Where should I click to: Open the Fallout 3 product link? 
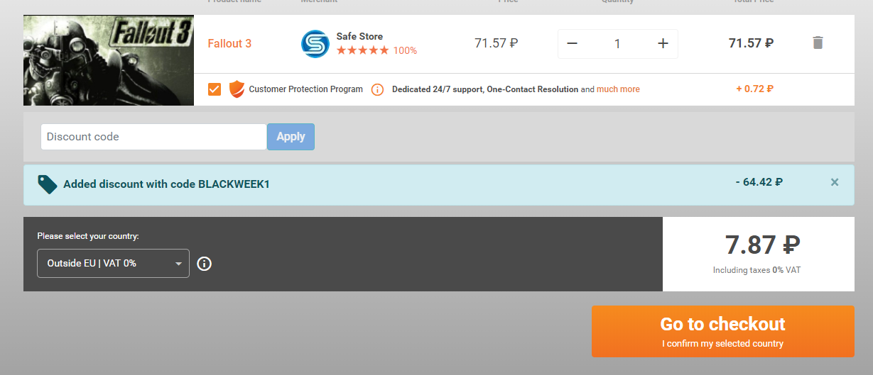pos(229,43)
